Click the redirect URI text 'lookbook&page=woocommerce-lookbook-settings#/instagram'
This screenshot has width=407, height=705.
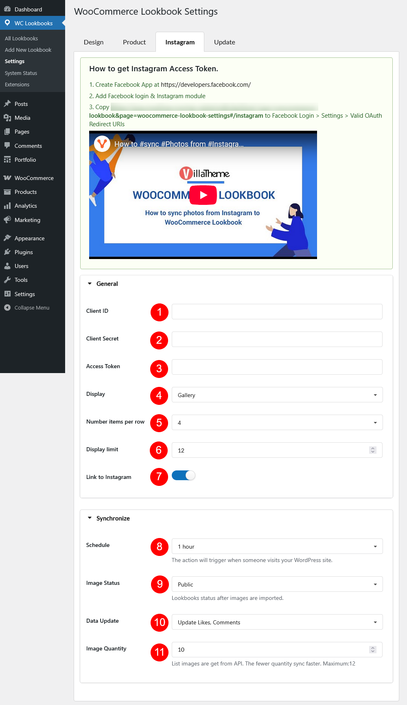[176, 116]
